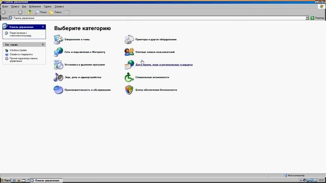Image resolution: width=326 pixels, height=183 pixels.
Task: Go up one folder level
Action: [x=30, y=12]
